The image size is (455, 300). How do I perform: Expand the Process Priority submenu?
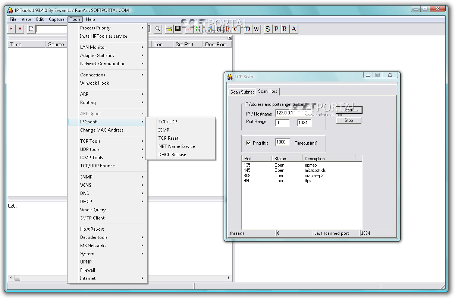108,28
